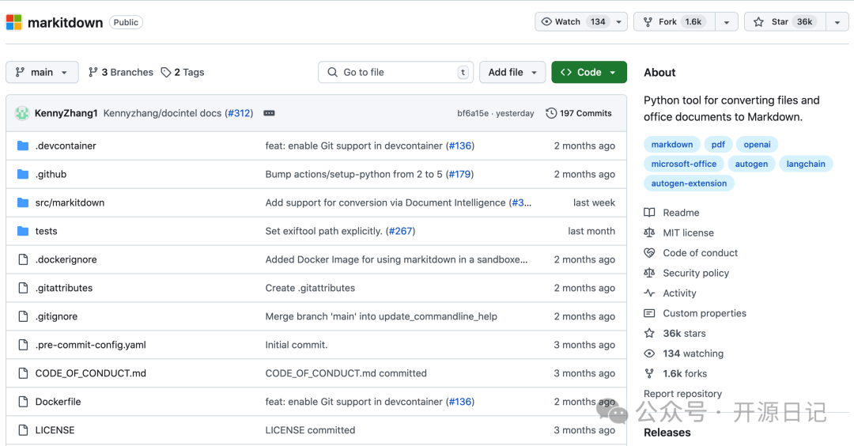Open KennyZhang1's profile link
The width and height of the screenshot is (854, 446).
point(66,113)
